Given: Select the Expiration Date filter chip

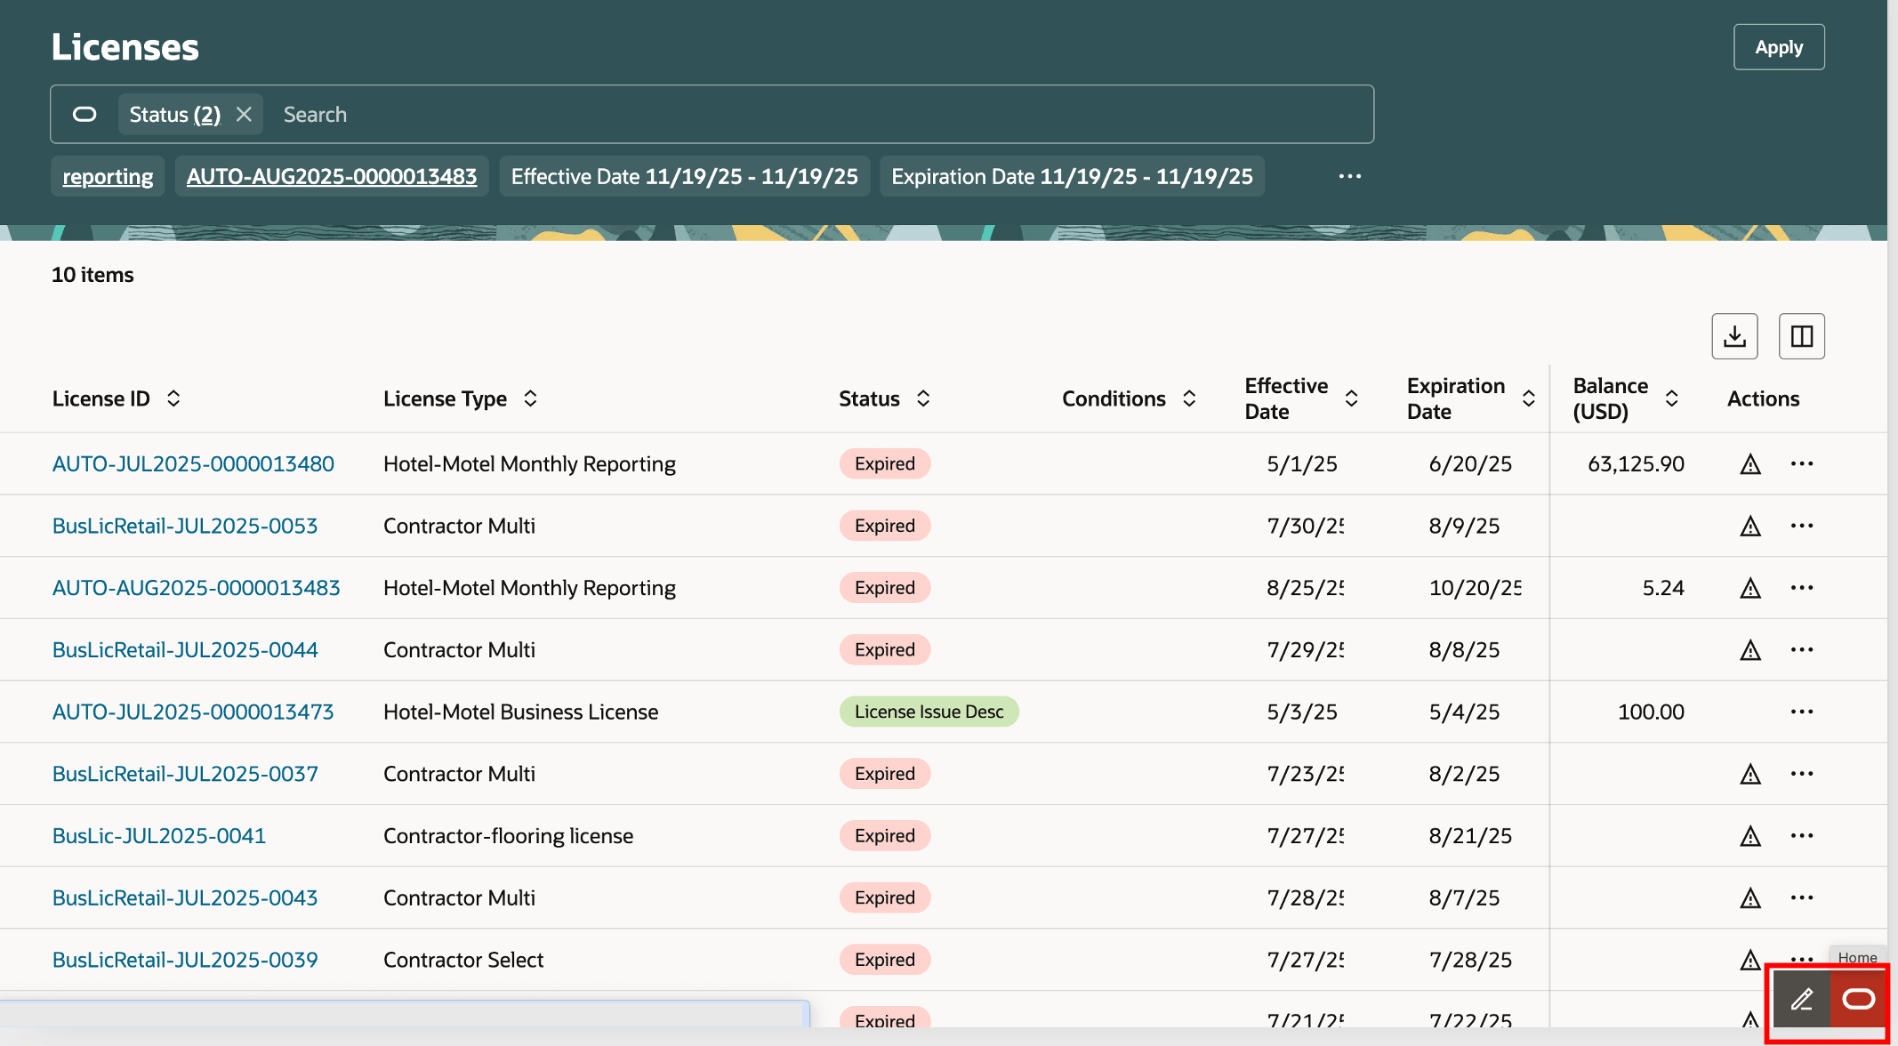Looking at the screenshot, I should pyautogui.click(x=1072, y=176).
